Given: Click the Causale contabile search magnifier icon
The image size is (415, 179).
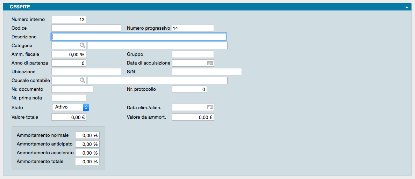Looking at the screenshot, I should 82,80.
